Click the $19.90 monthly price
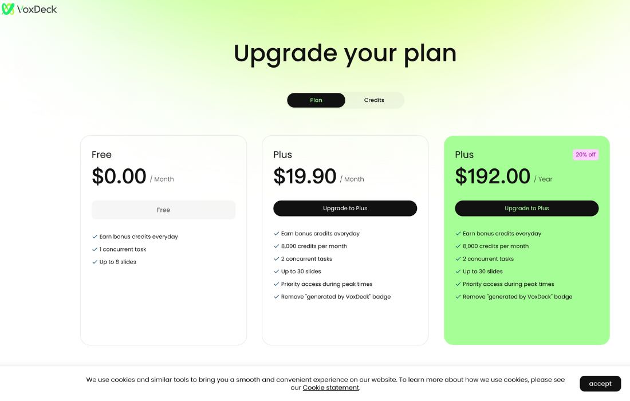The height and width of the screenshot is (401, 630). (305, 176)
